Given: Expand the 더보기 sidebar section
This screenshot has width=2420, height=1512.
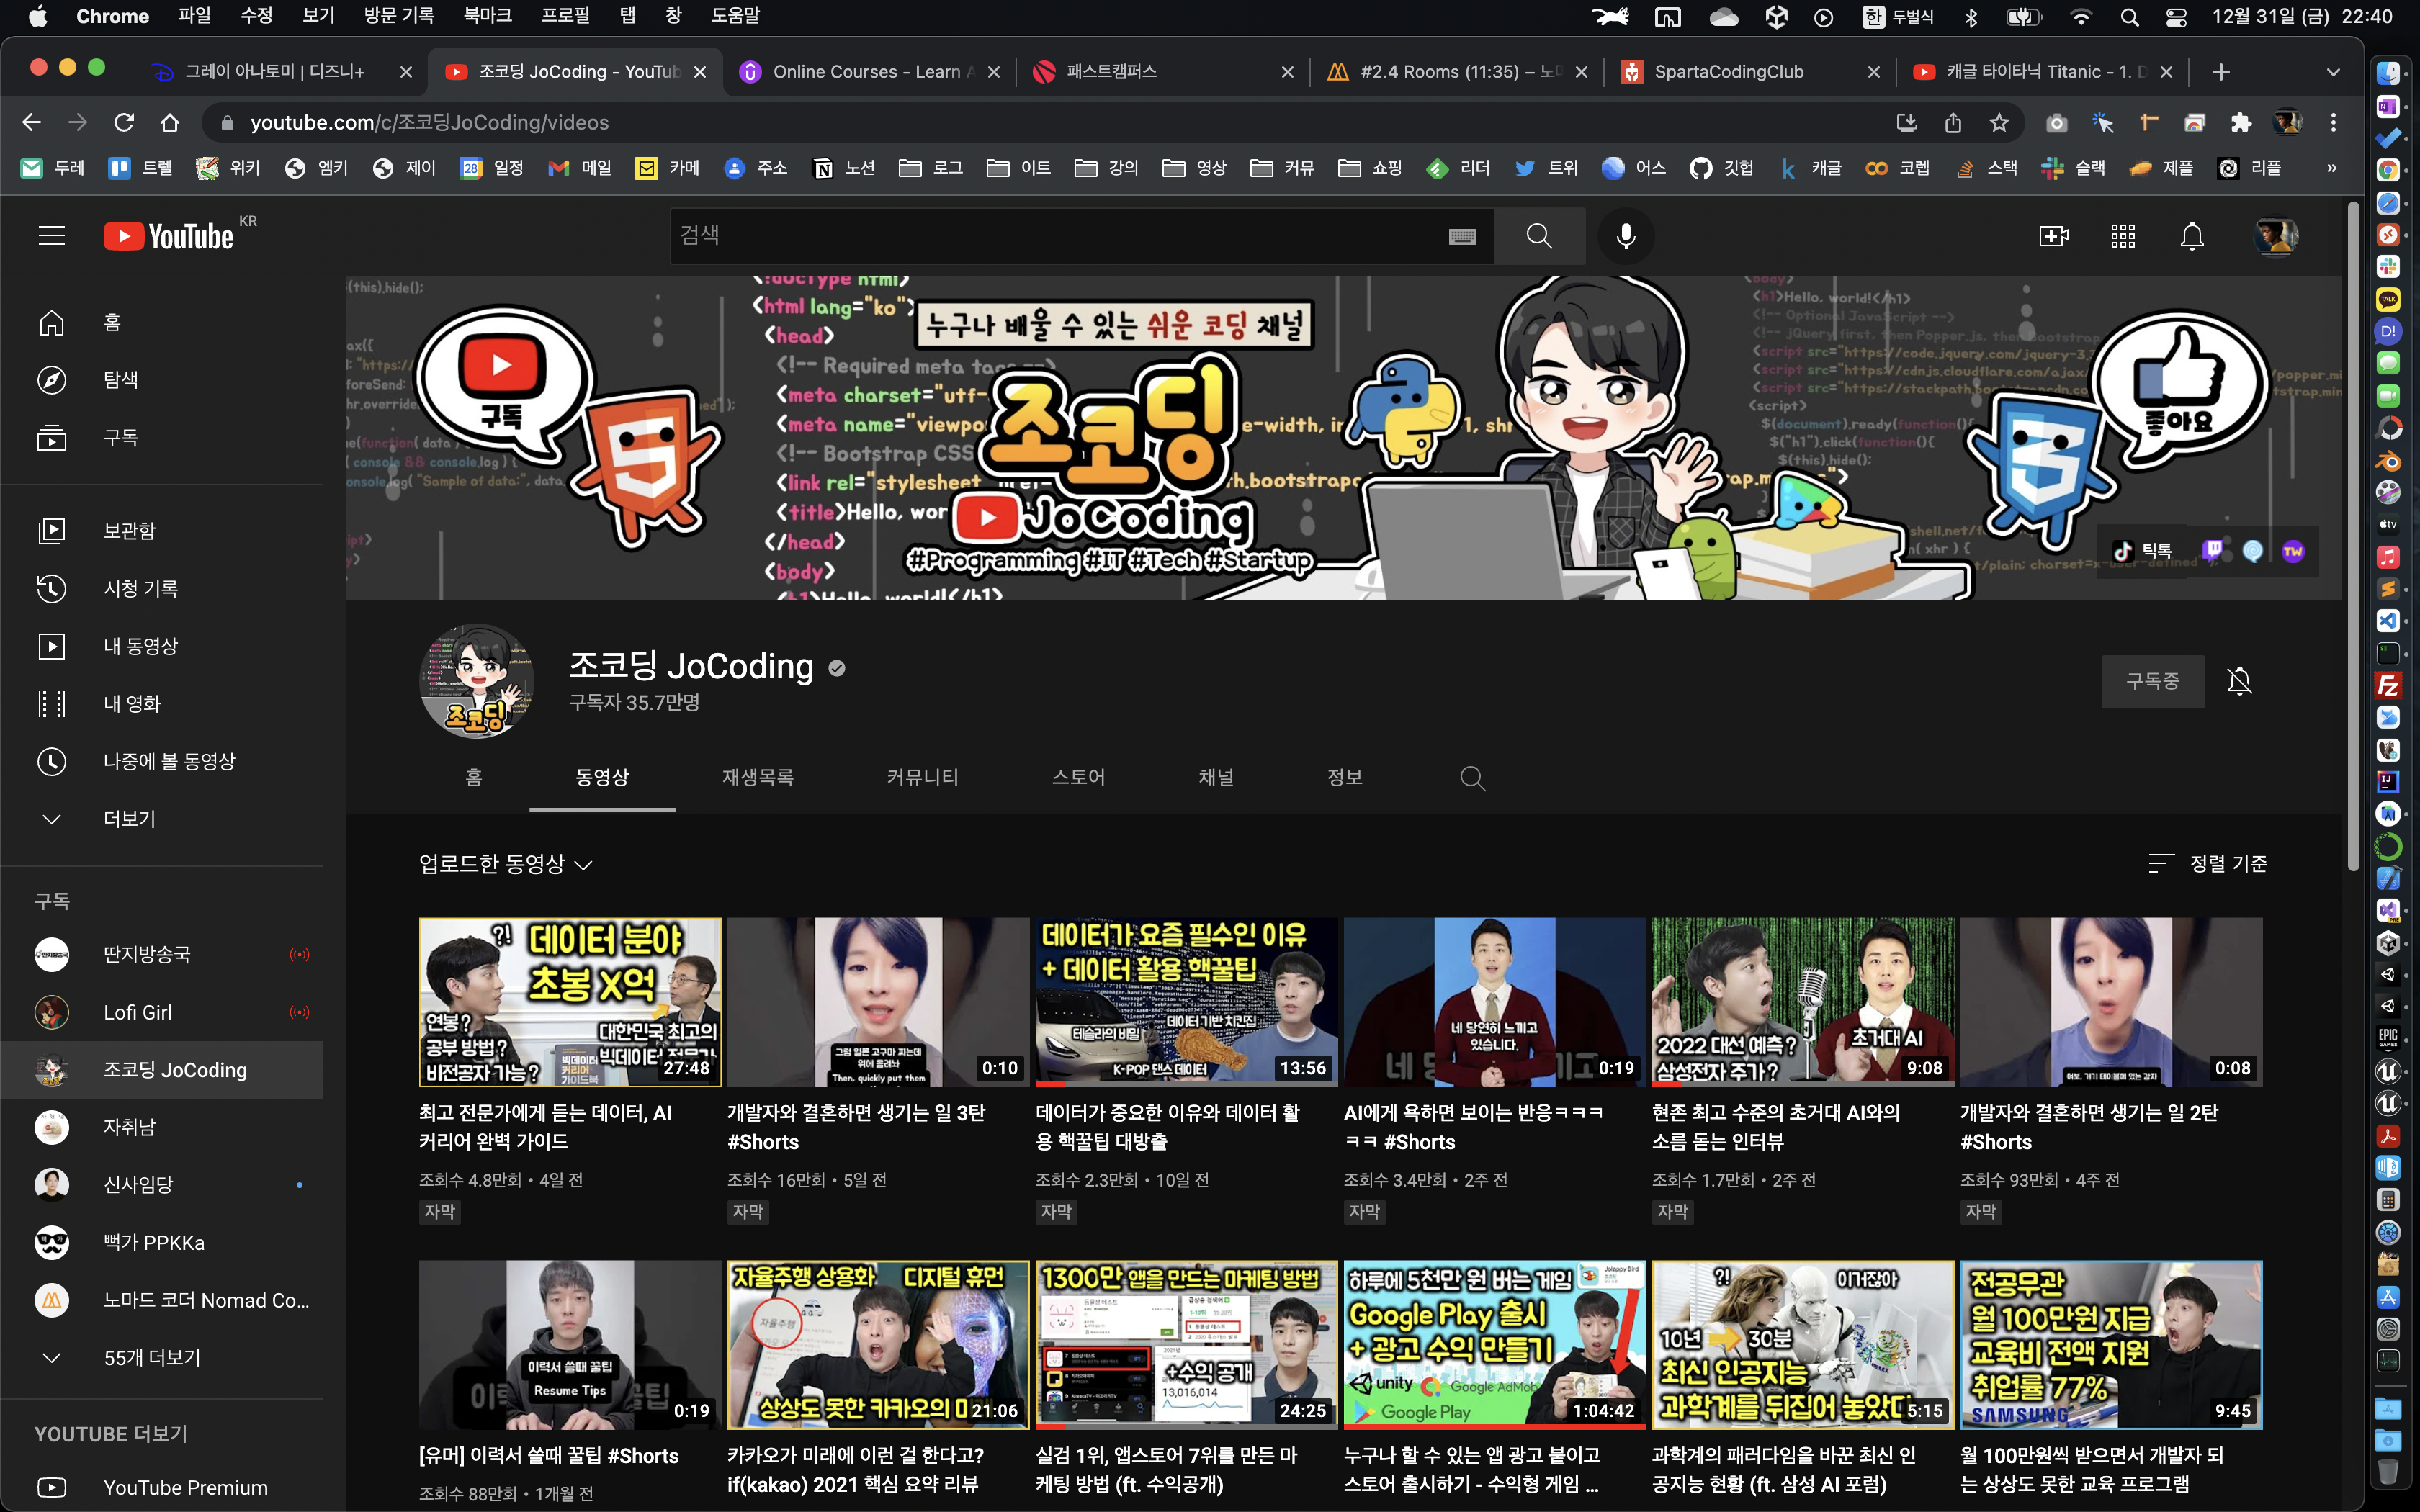Looking at the screenshot, I should pos(128,819).
